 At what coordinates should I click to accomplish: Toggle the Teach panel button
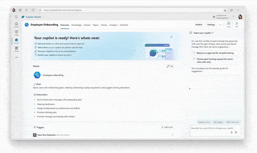tap(228, 24)
